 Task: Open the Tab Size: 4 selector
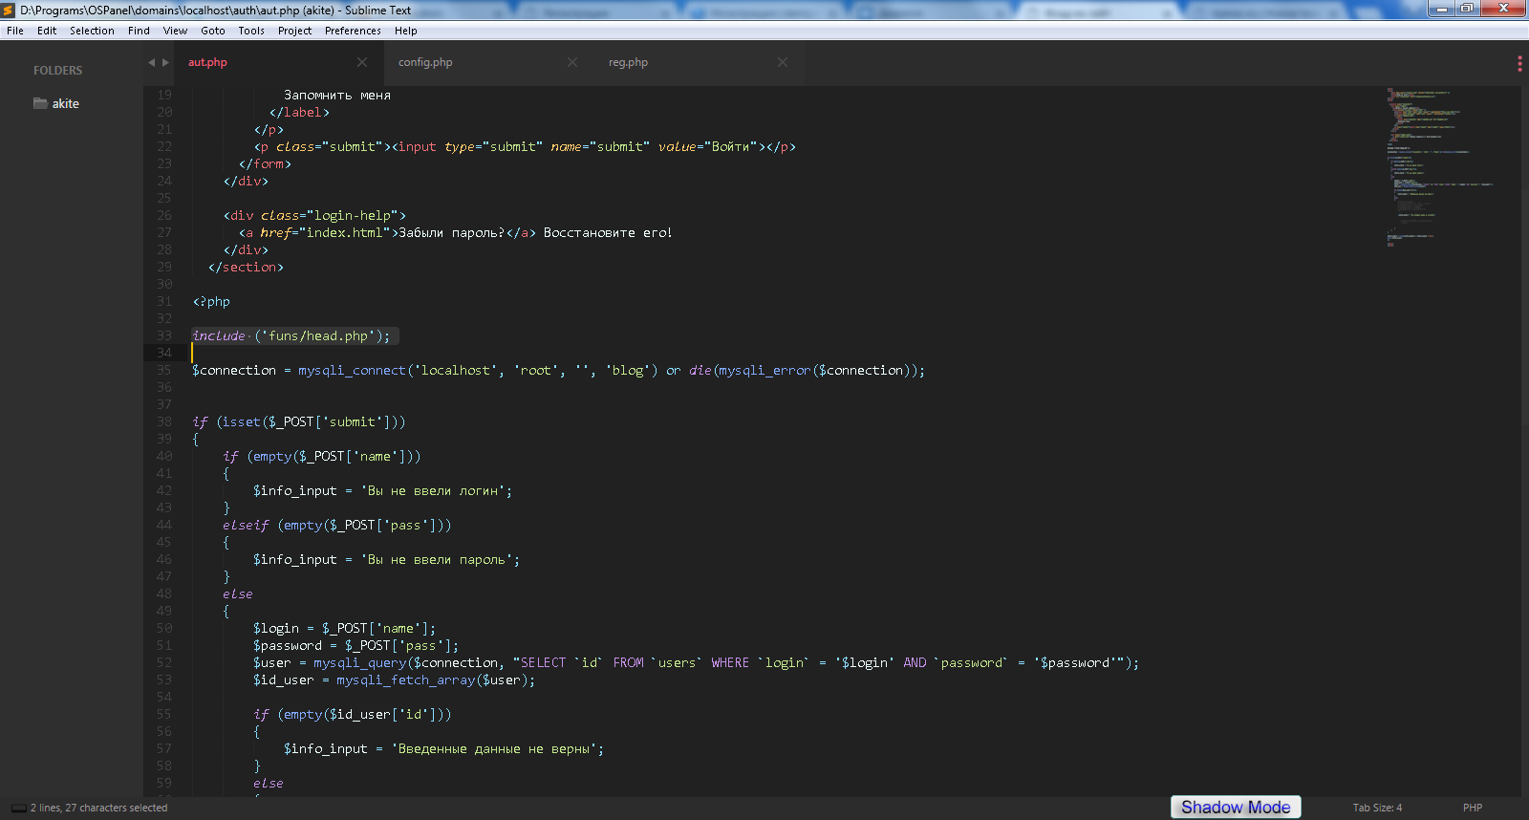(1377, 808)
